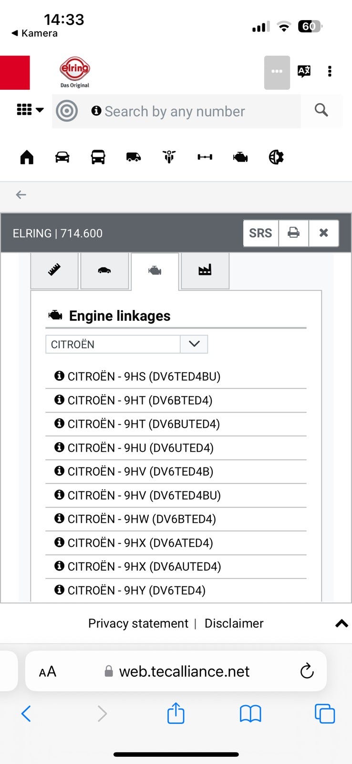Select row CITROËN - 9HV (DV6TED4B)

point(176,472)
